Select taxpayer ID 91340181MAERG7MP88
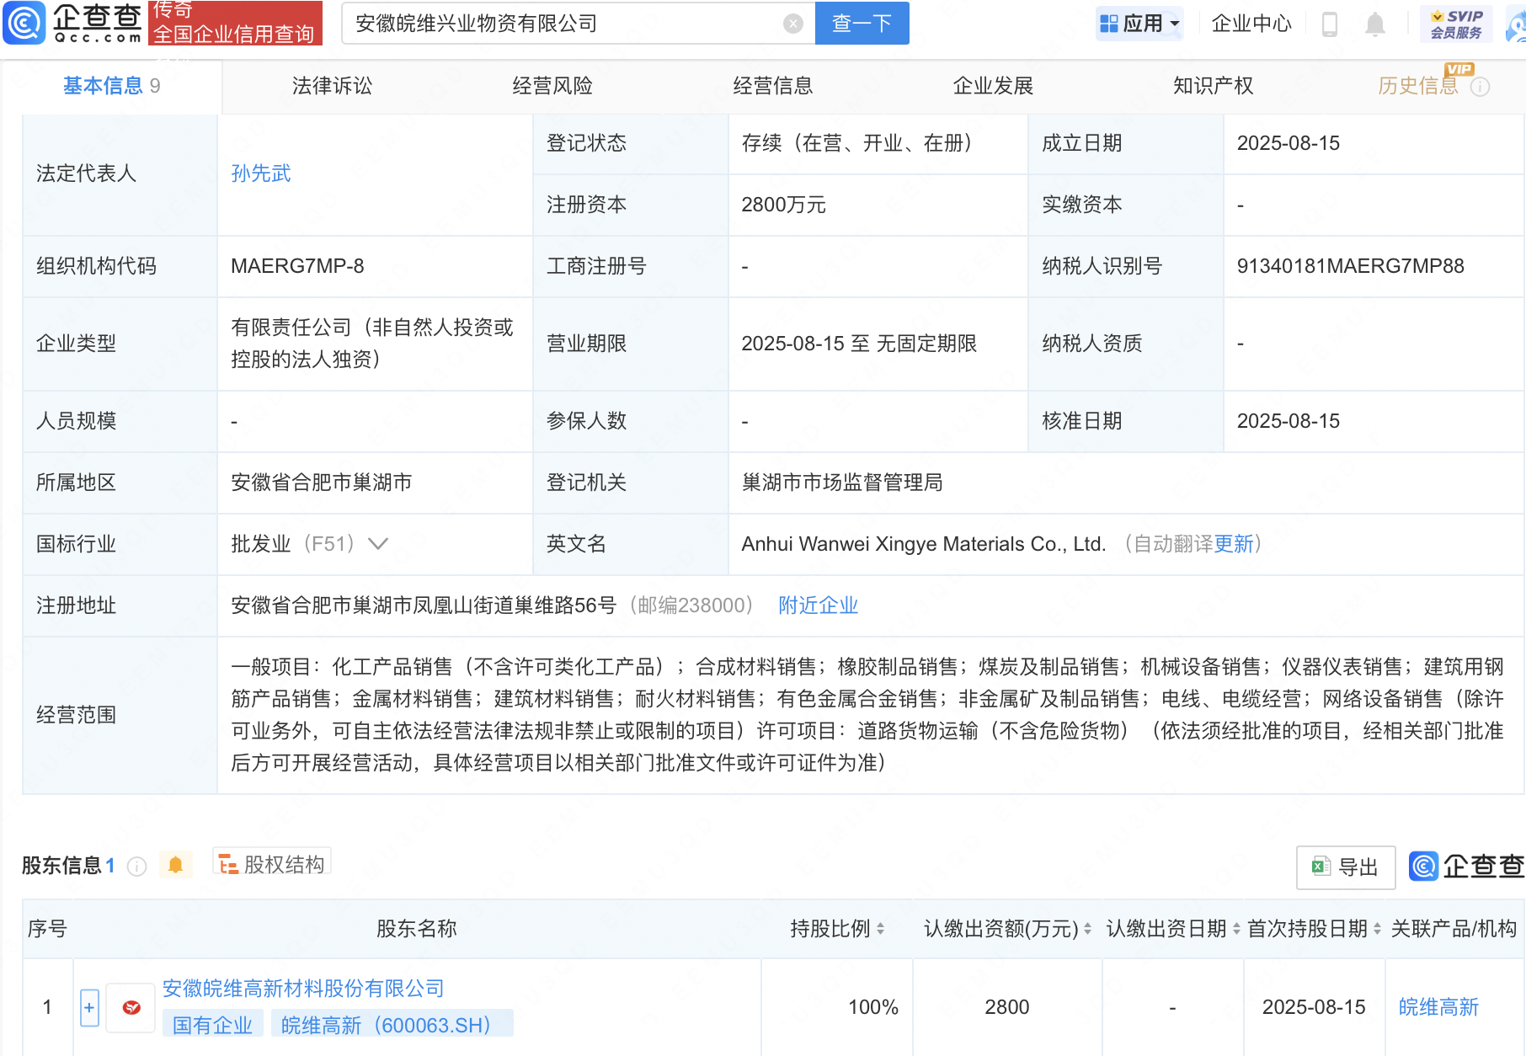Image resolution: width=1526 pixels, height=1056 pixels. (x=1351, y=266)
